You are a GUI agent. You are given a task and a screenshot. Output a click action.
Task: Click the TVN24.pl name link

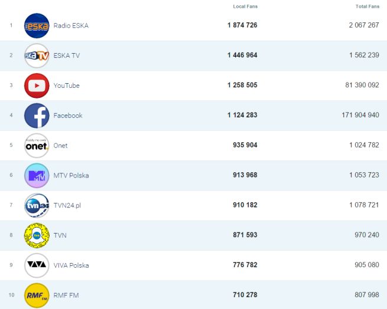point(67,206)
